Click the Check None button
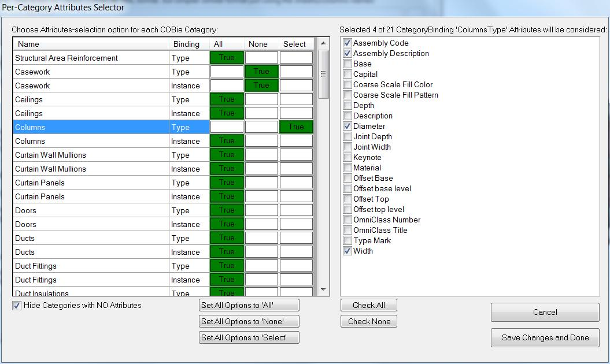This screenshot has width=610, height=364. click(x=369, y=321)
